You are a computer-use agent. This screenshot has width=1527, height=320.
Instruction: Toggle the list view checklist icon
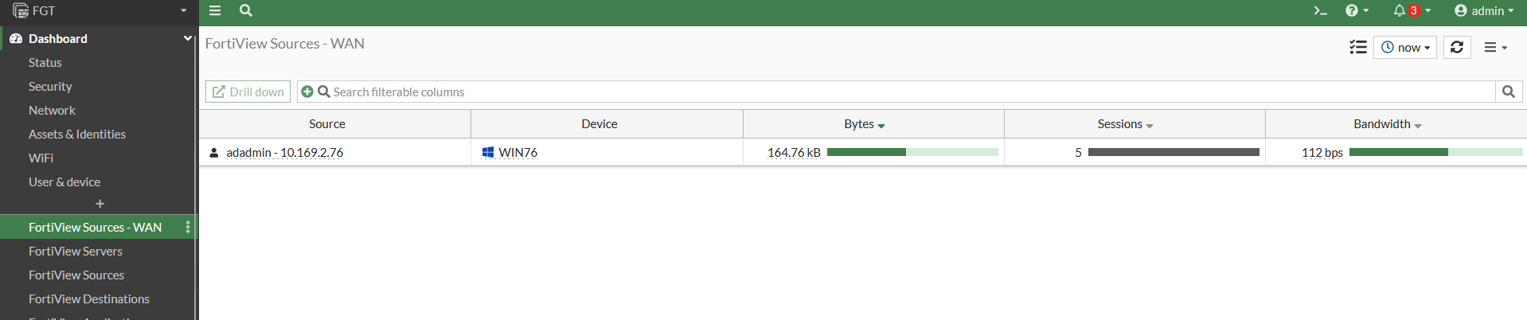click(1358, 48)
